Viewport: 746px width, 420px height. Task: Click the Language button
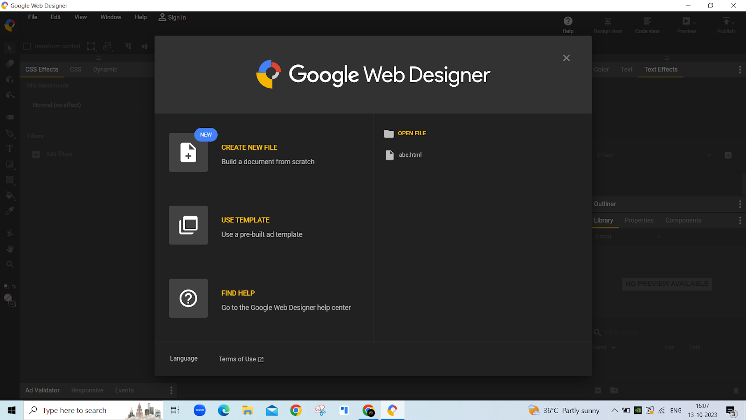184,358
